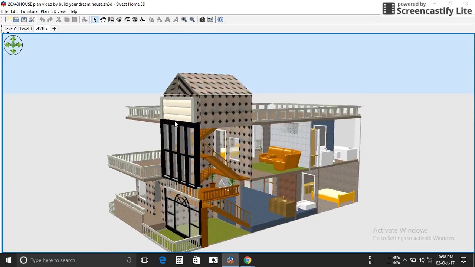Click the Paste clipboard icon

click(x=75, y=19)
